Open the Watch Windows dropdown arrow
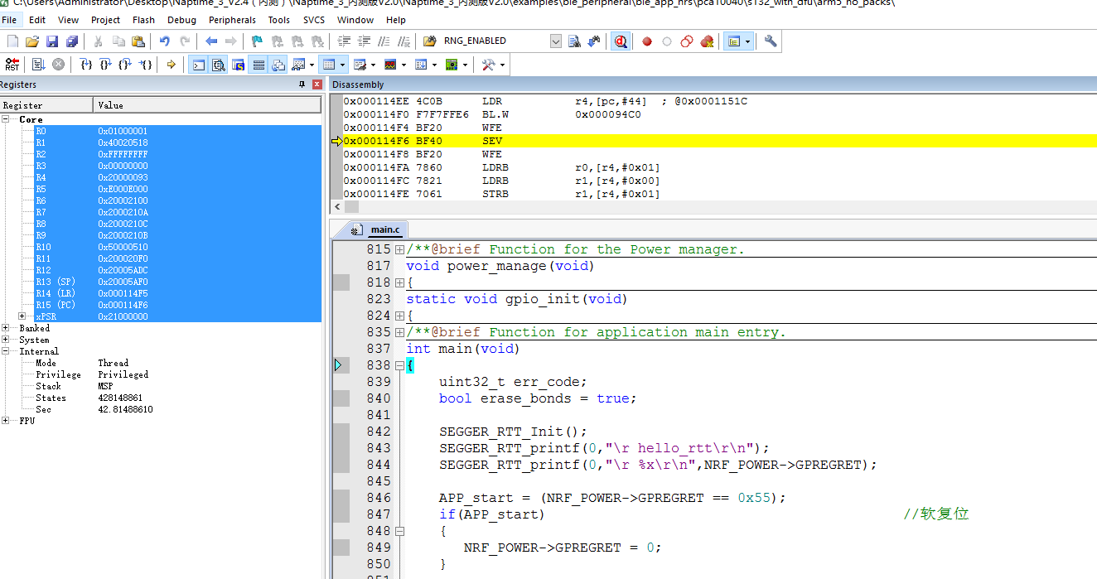The width and height of the screenshot is (1097, 579). (x=312, y=64)
